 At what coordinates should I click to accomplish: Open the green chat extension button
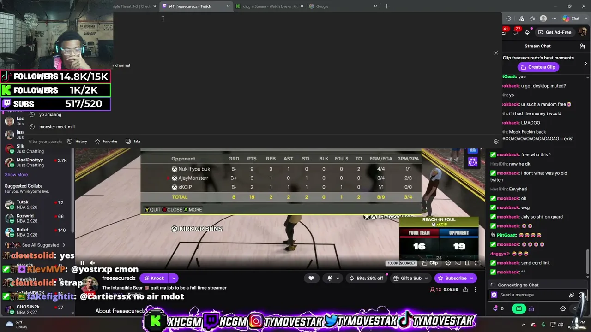[x=519, y=308]
